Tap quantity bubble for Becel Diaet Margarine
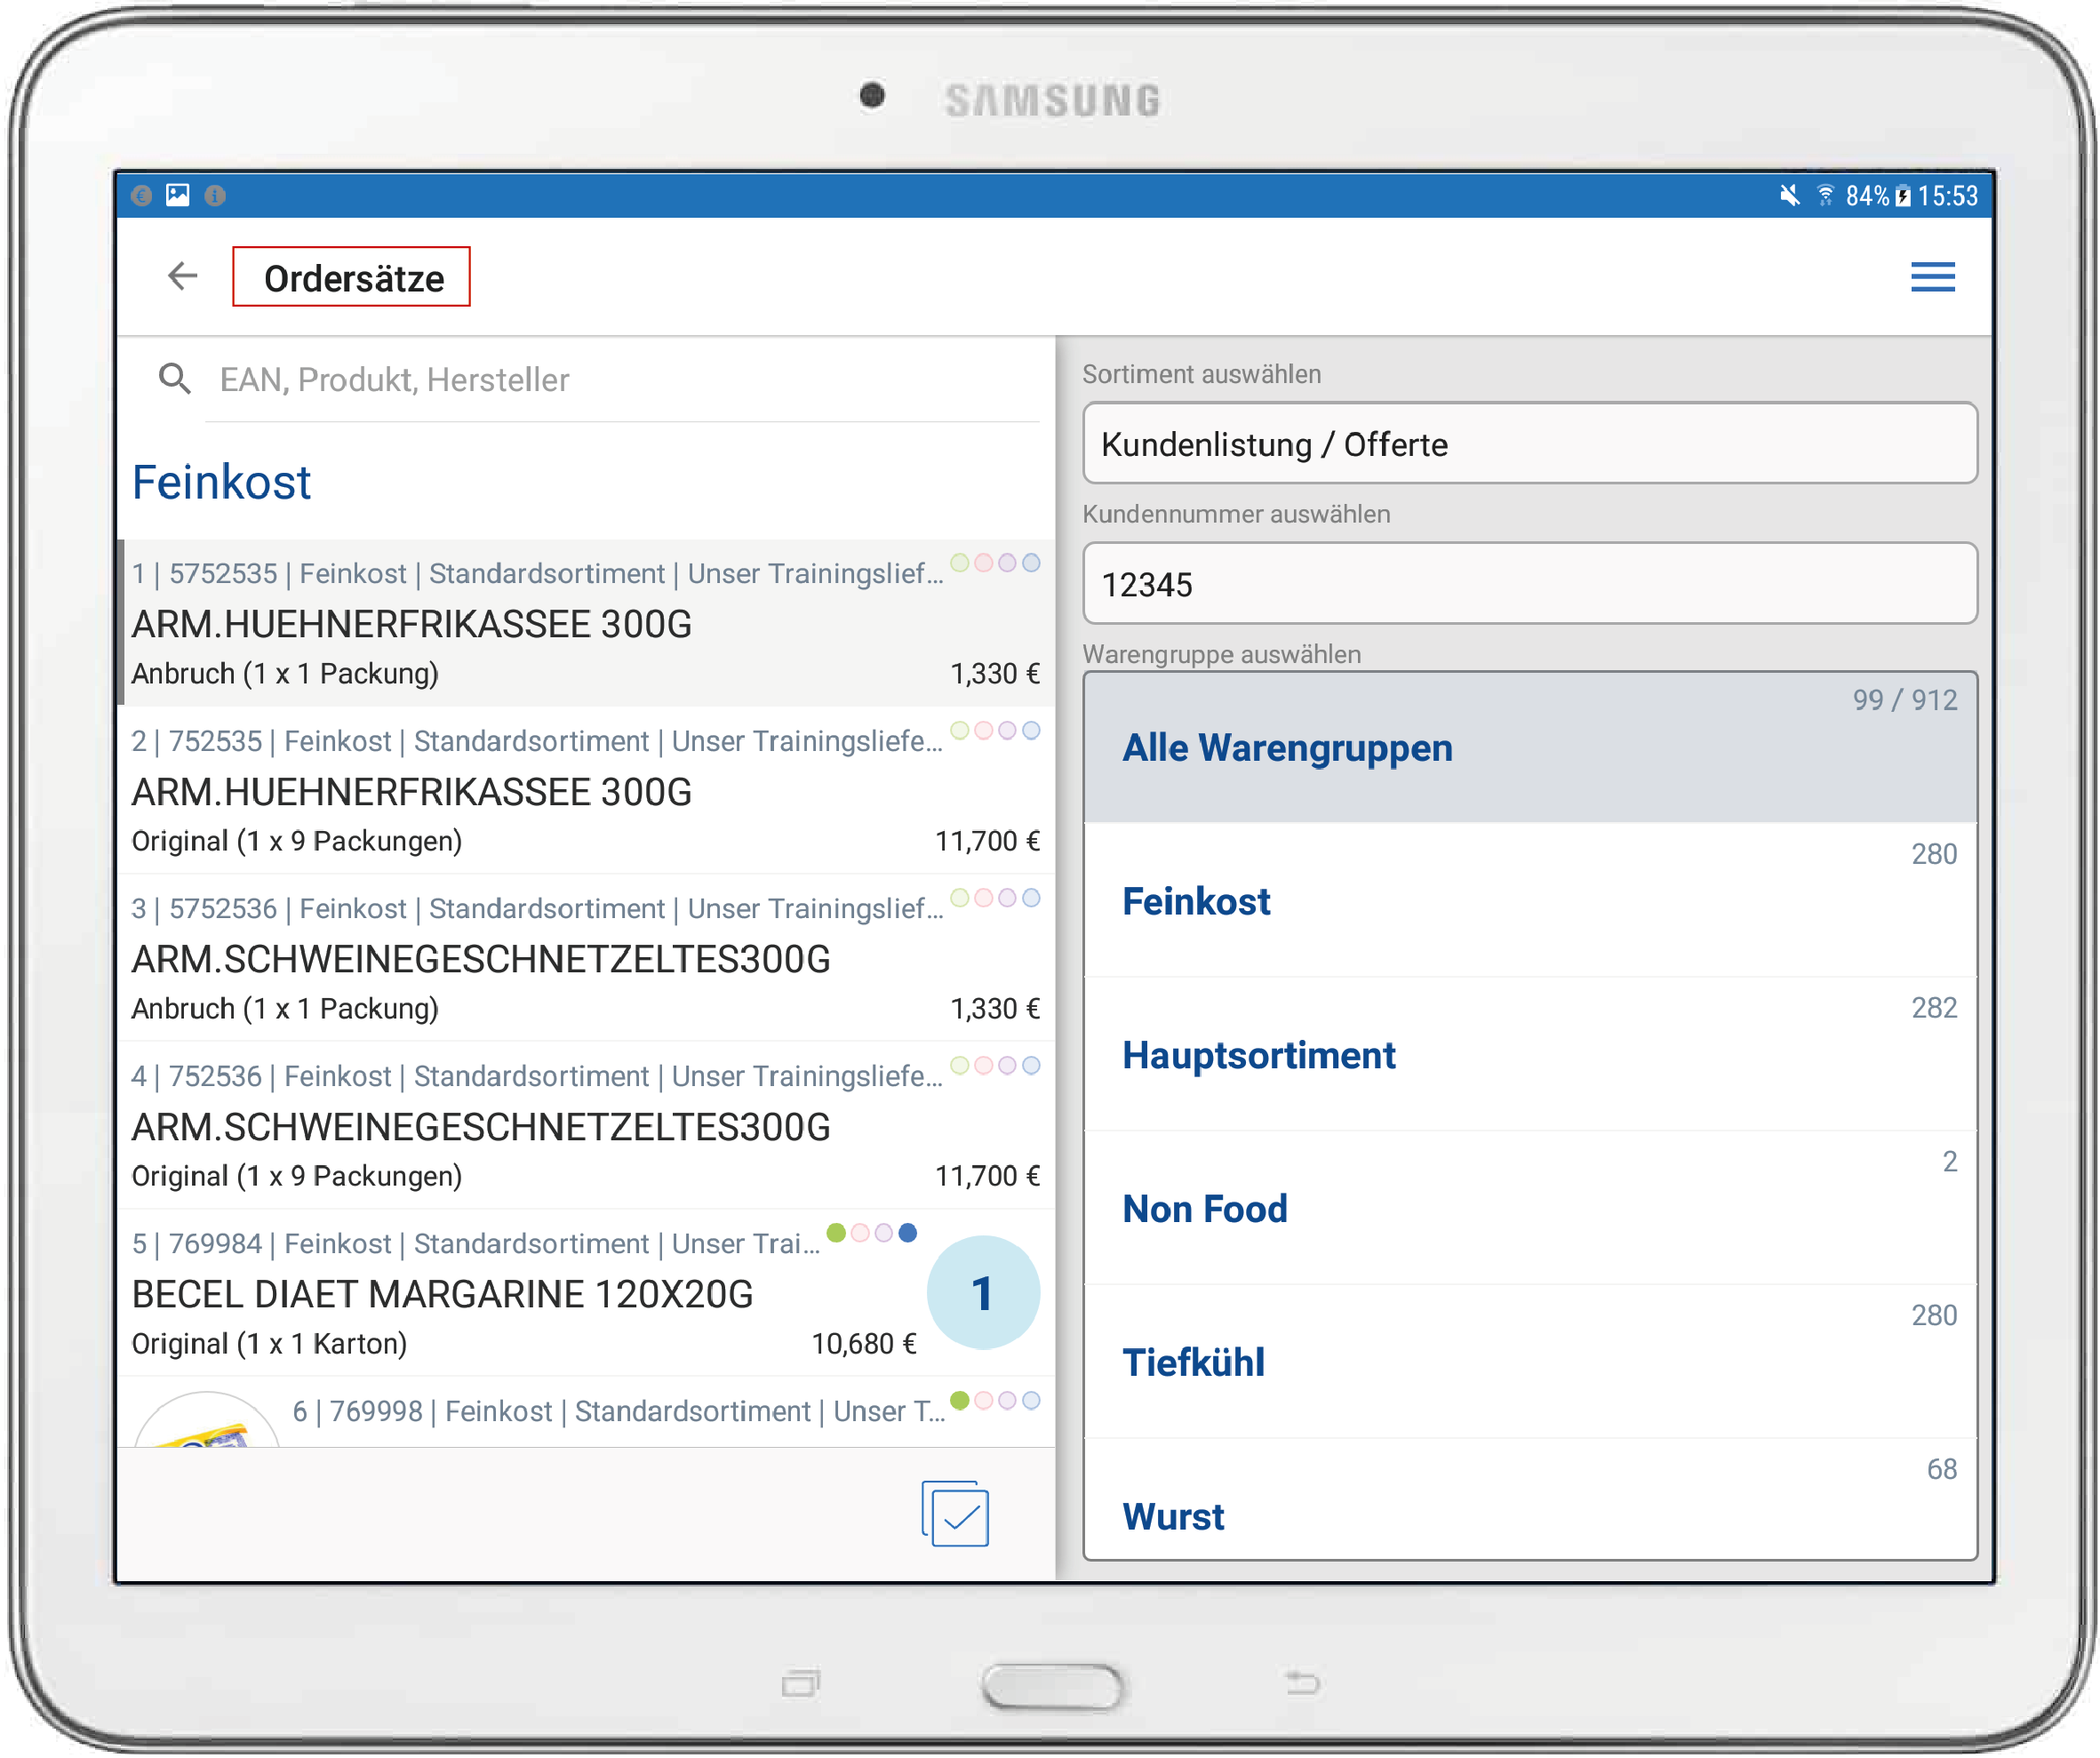The height and width of the screenshot is (1758, 2100). [x=983, y=1293]
